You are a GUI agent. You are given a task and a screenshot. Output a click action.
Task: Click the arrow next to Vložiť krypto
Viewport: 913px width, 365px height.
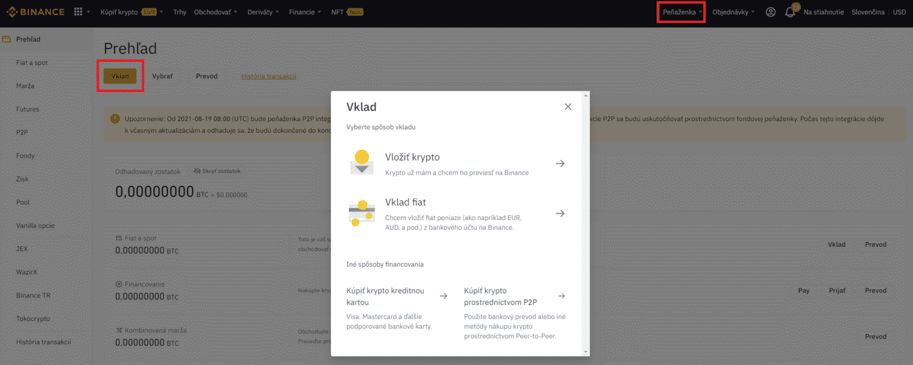click(560, 164)
